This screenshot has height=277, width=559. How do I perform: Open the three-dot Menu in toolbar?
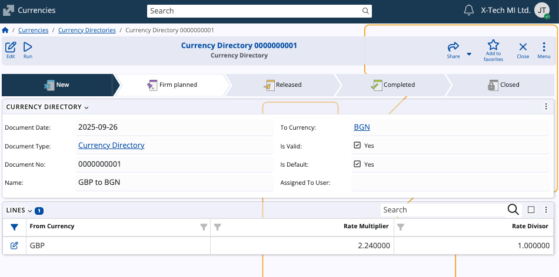click(544, 48)
